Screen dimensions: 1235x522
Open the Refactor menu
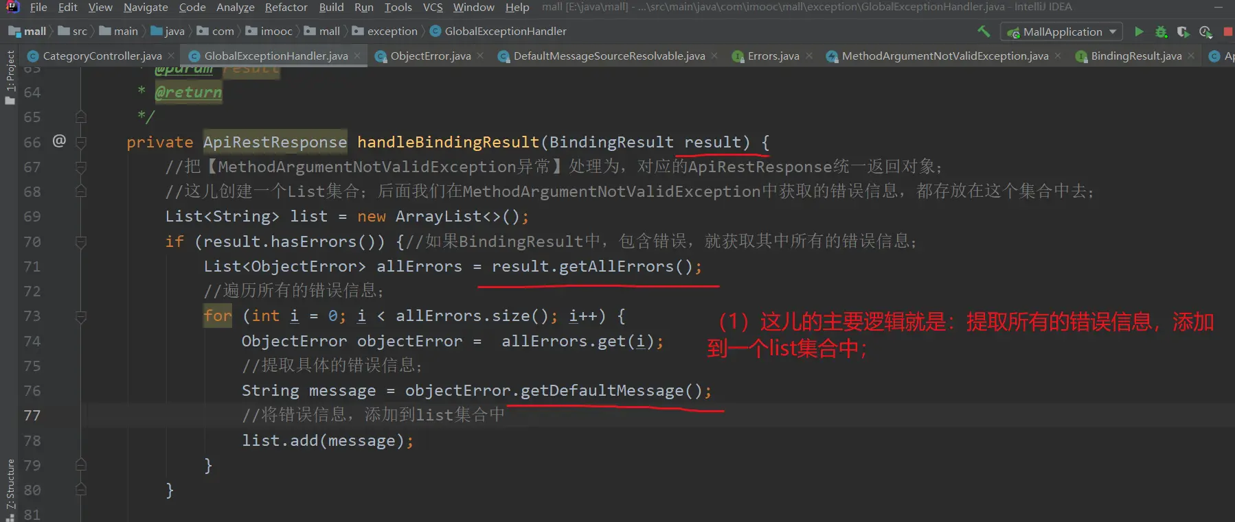tap(286, 7)
